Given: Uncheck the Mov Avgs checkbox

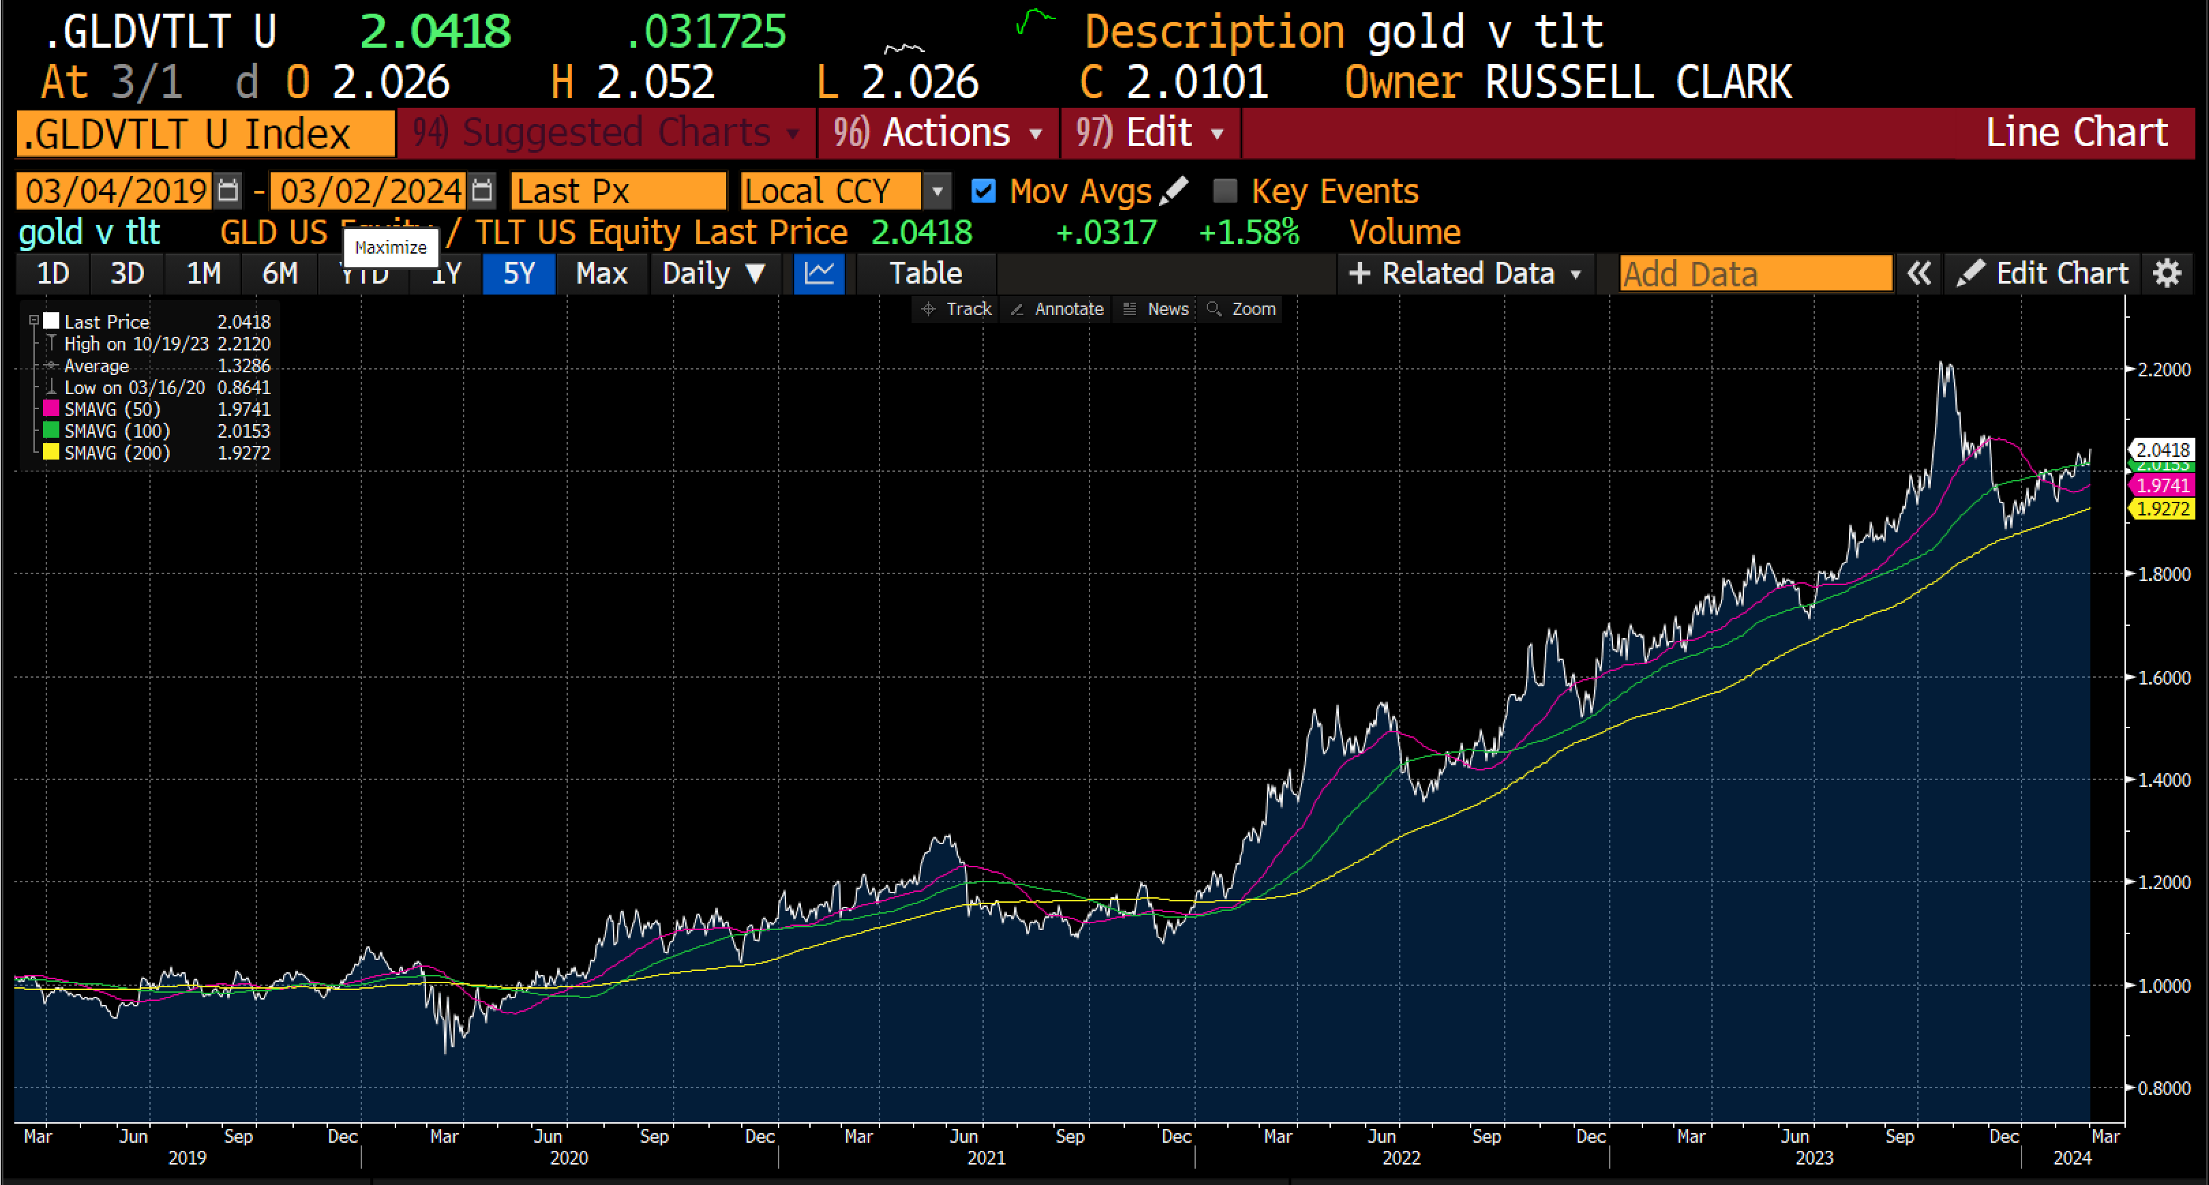Looking at the screenshot, I should pos(982,190).
